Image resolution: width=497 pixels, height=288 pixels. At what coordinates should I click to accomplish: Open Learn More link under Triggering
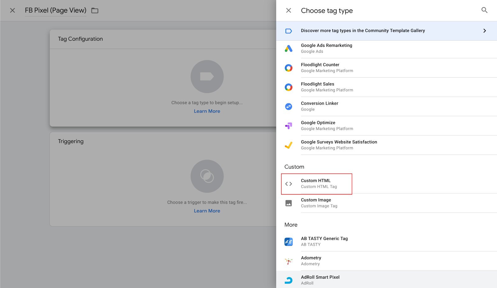point(207,211)
